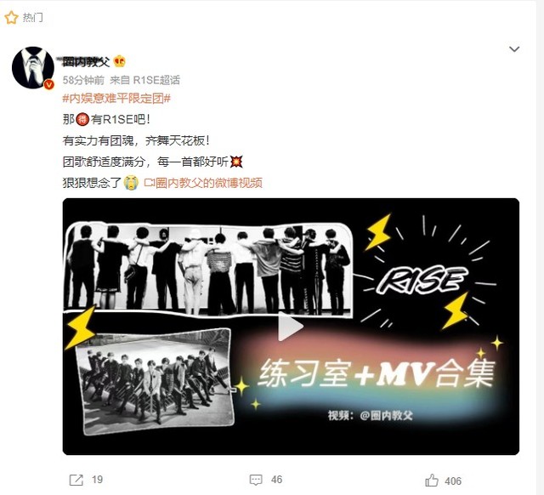
Task: Like the post with thumbs-up icon
Action: (432, 480)
